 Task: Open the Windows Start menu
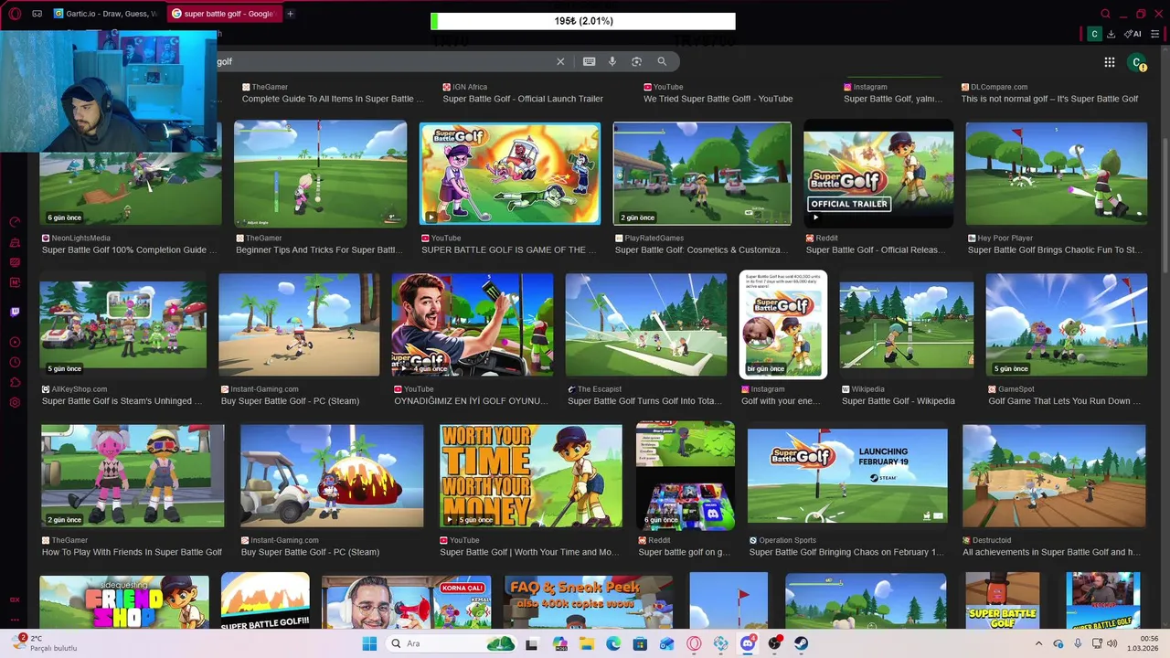369,643
